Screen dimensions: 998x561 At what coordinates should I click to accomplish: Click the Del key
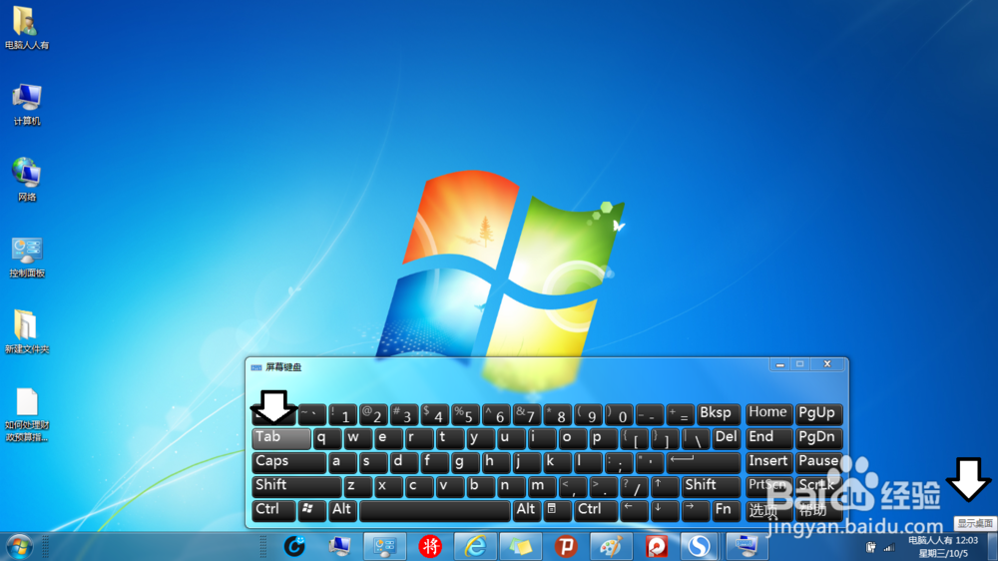(727, 438)
